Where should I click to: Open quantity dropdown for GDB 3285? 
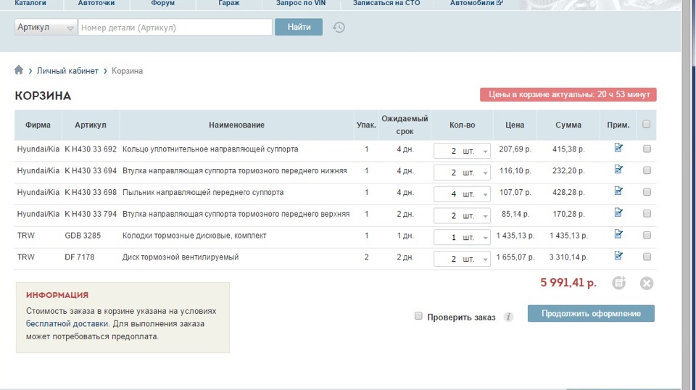pyautogui.click(x=462, y=237)
